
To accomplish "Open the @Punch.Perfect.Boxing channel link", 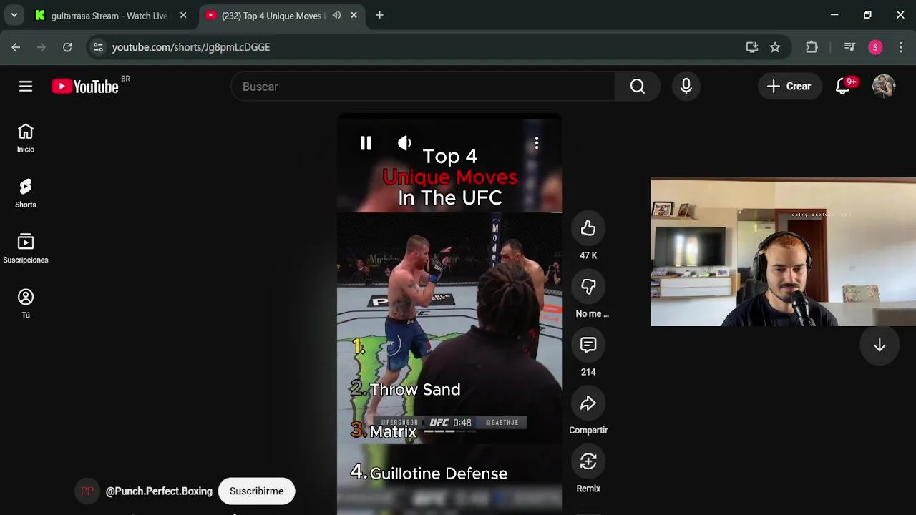I will click(159, 491).
